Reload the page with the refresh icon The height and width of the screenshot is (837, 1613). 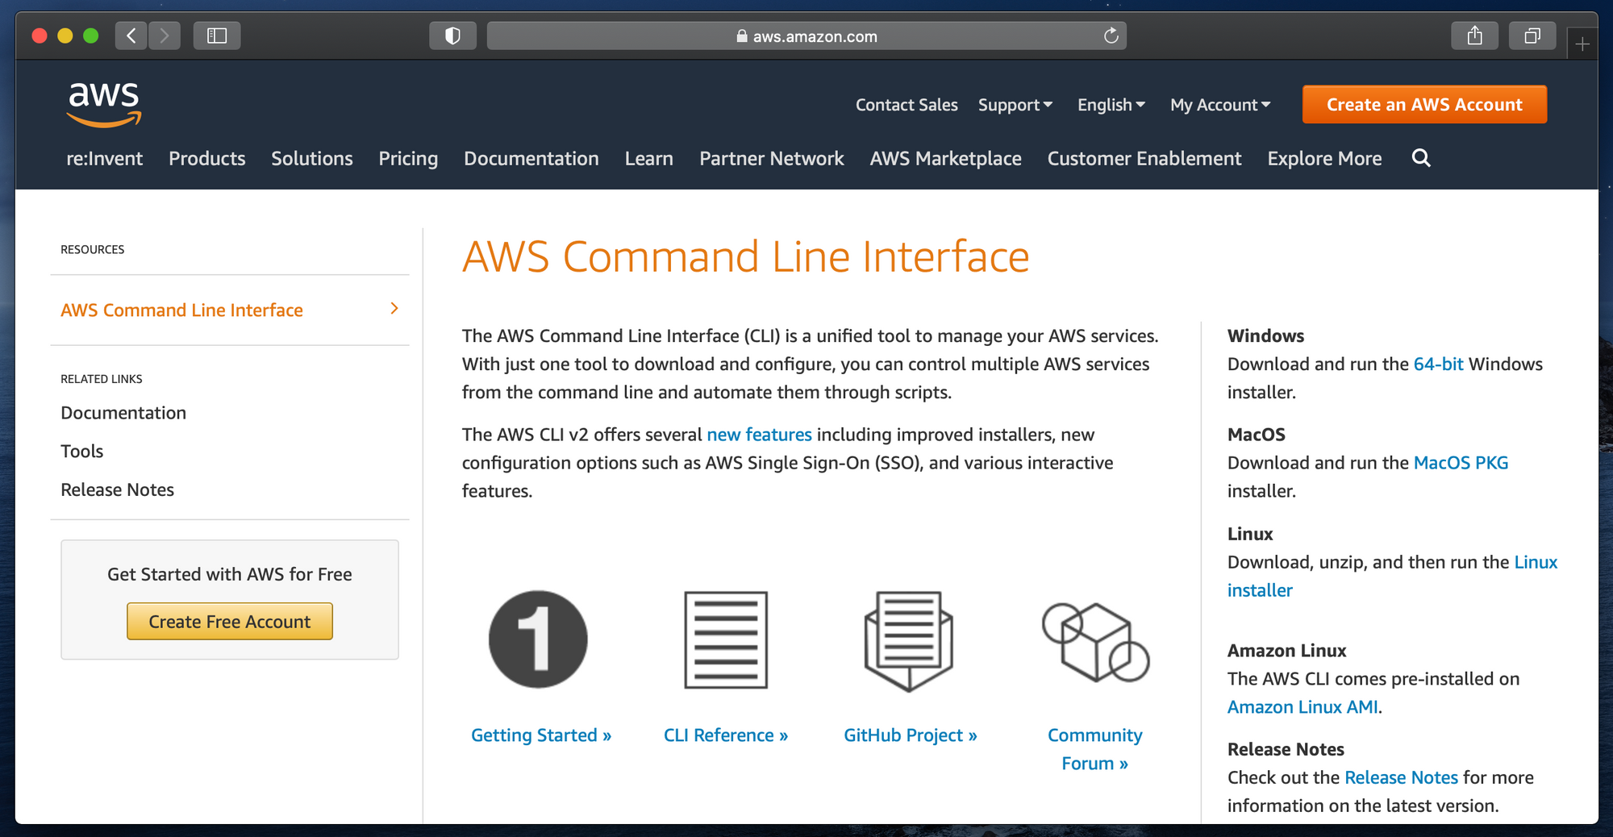point(1111,35)
